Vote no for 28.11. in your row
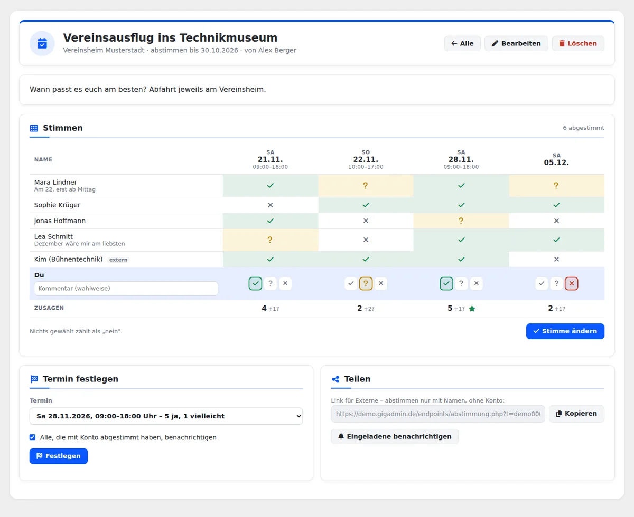Screen dimensions: 634x517 (x=476, y=283)
